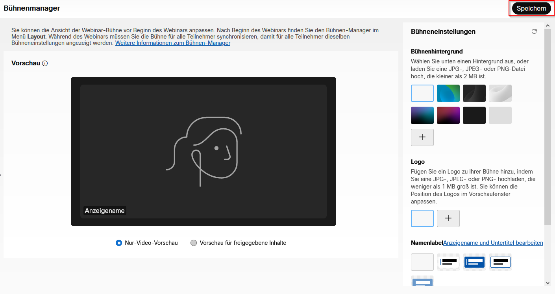Select the solid blue name label style
The width and height of the screenshot is (555, 294).
pos(474,262)
